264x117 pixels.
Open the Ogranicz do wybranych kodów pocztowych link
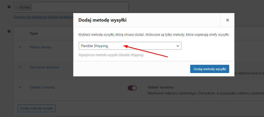(x=44, y=17)
